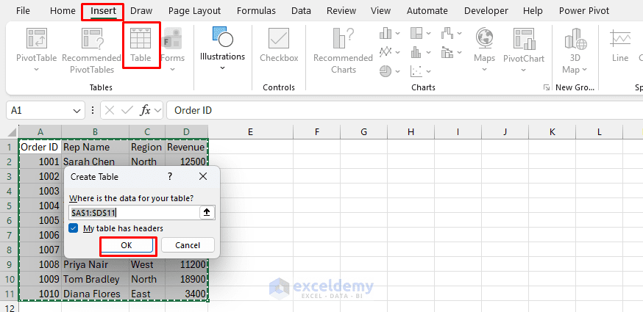The height and width of the screenshot is (312, 643).
Task: Open the Forms icon
Action: 172,38
